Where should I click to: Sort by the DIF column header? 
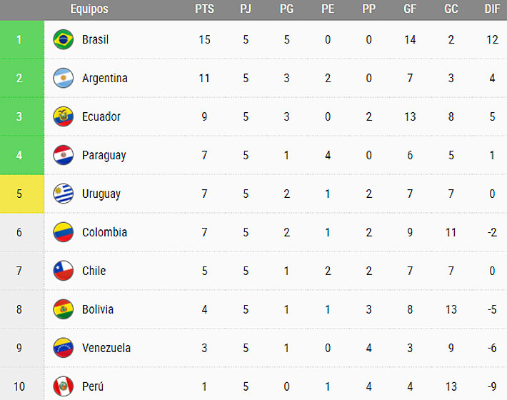pos(492,9)
